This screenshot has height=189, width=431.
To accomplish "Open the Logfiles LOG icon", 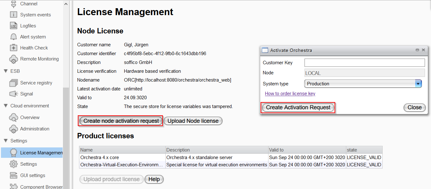I will (x=13, y=26).
